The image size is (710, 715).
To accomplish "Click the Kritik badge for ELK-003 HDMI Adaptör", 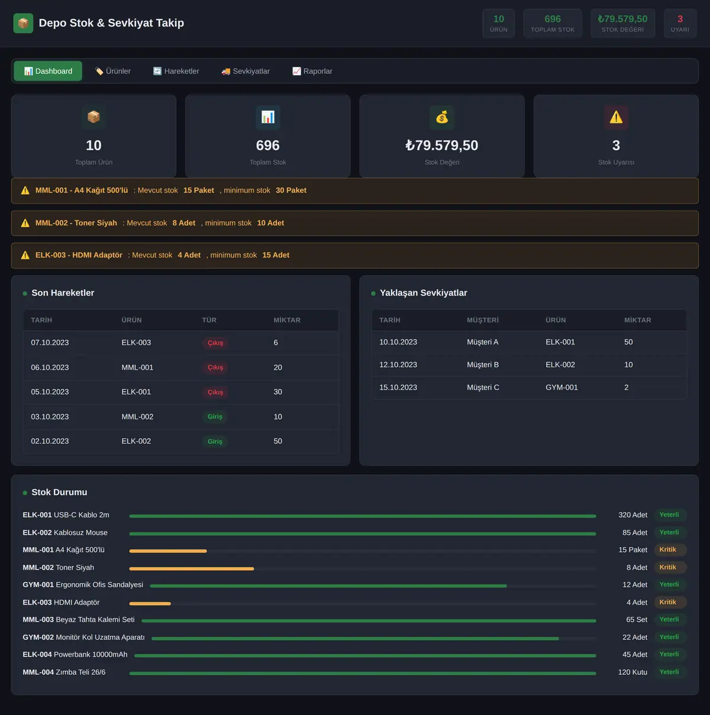I will [x=670, y=602].
